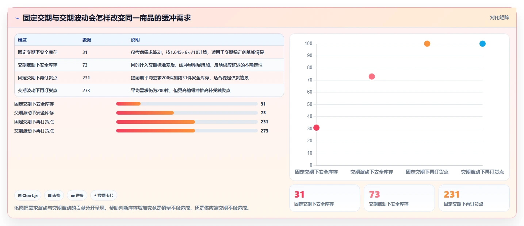Click description starting 平均需求仍为200件

coord(180,91)
